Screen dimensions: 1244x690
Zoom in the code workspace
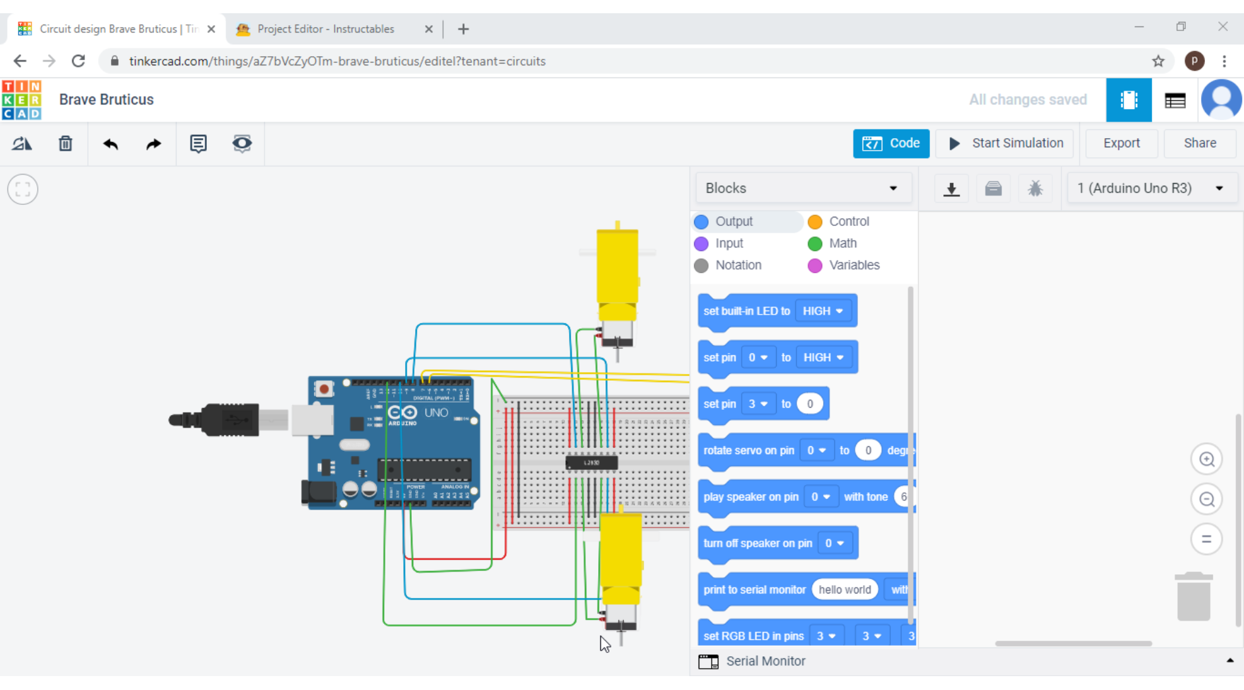click(1206, 459)
